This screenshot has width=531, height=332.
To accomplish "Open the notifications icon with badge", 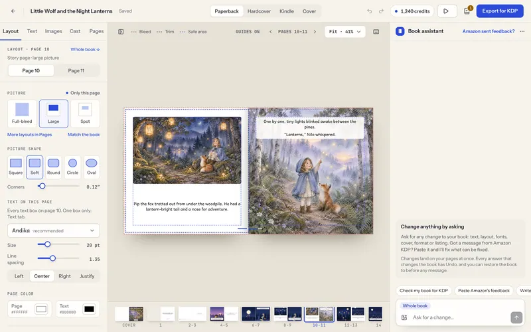I will coord(467,11).
